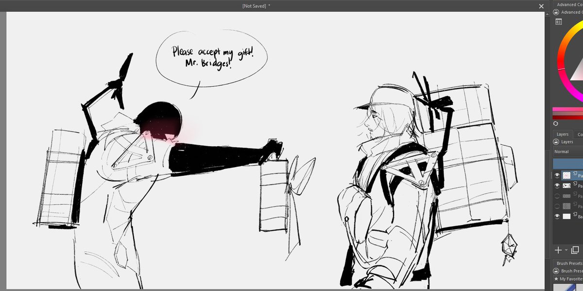The width and height of the screenshot is (583, 291).
Task: Open the color selector settings list icon
Action: (559, 22)
